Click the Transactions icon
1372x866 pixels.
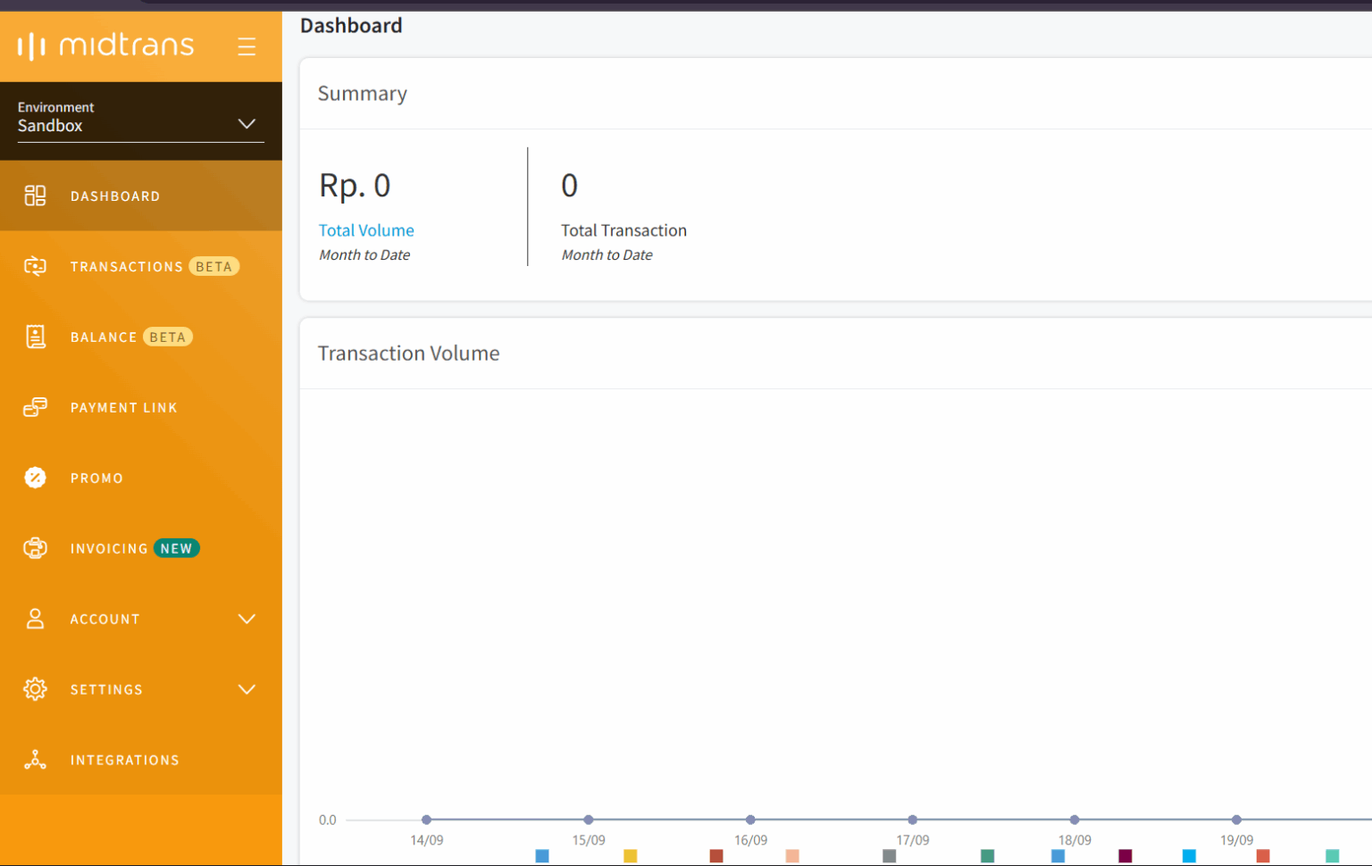coord(35,266)
